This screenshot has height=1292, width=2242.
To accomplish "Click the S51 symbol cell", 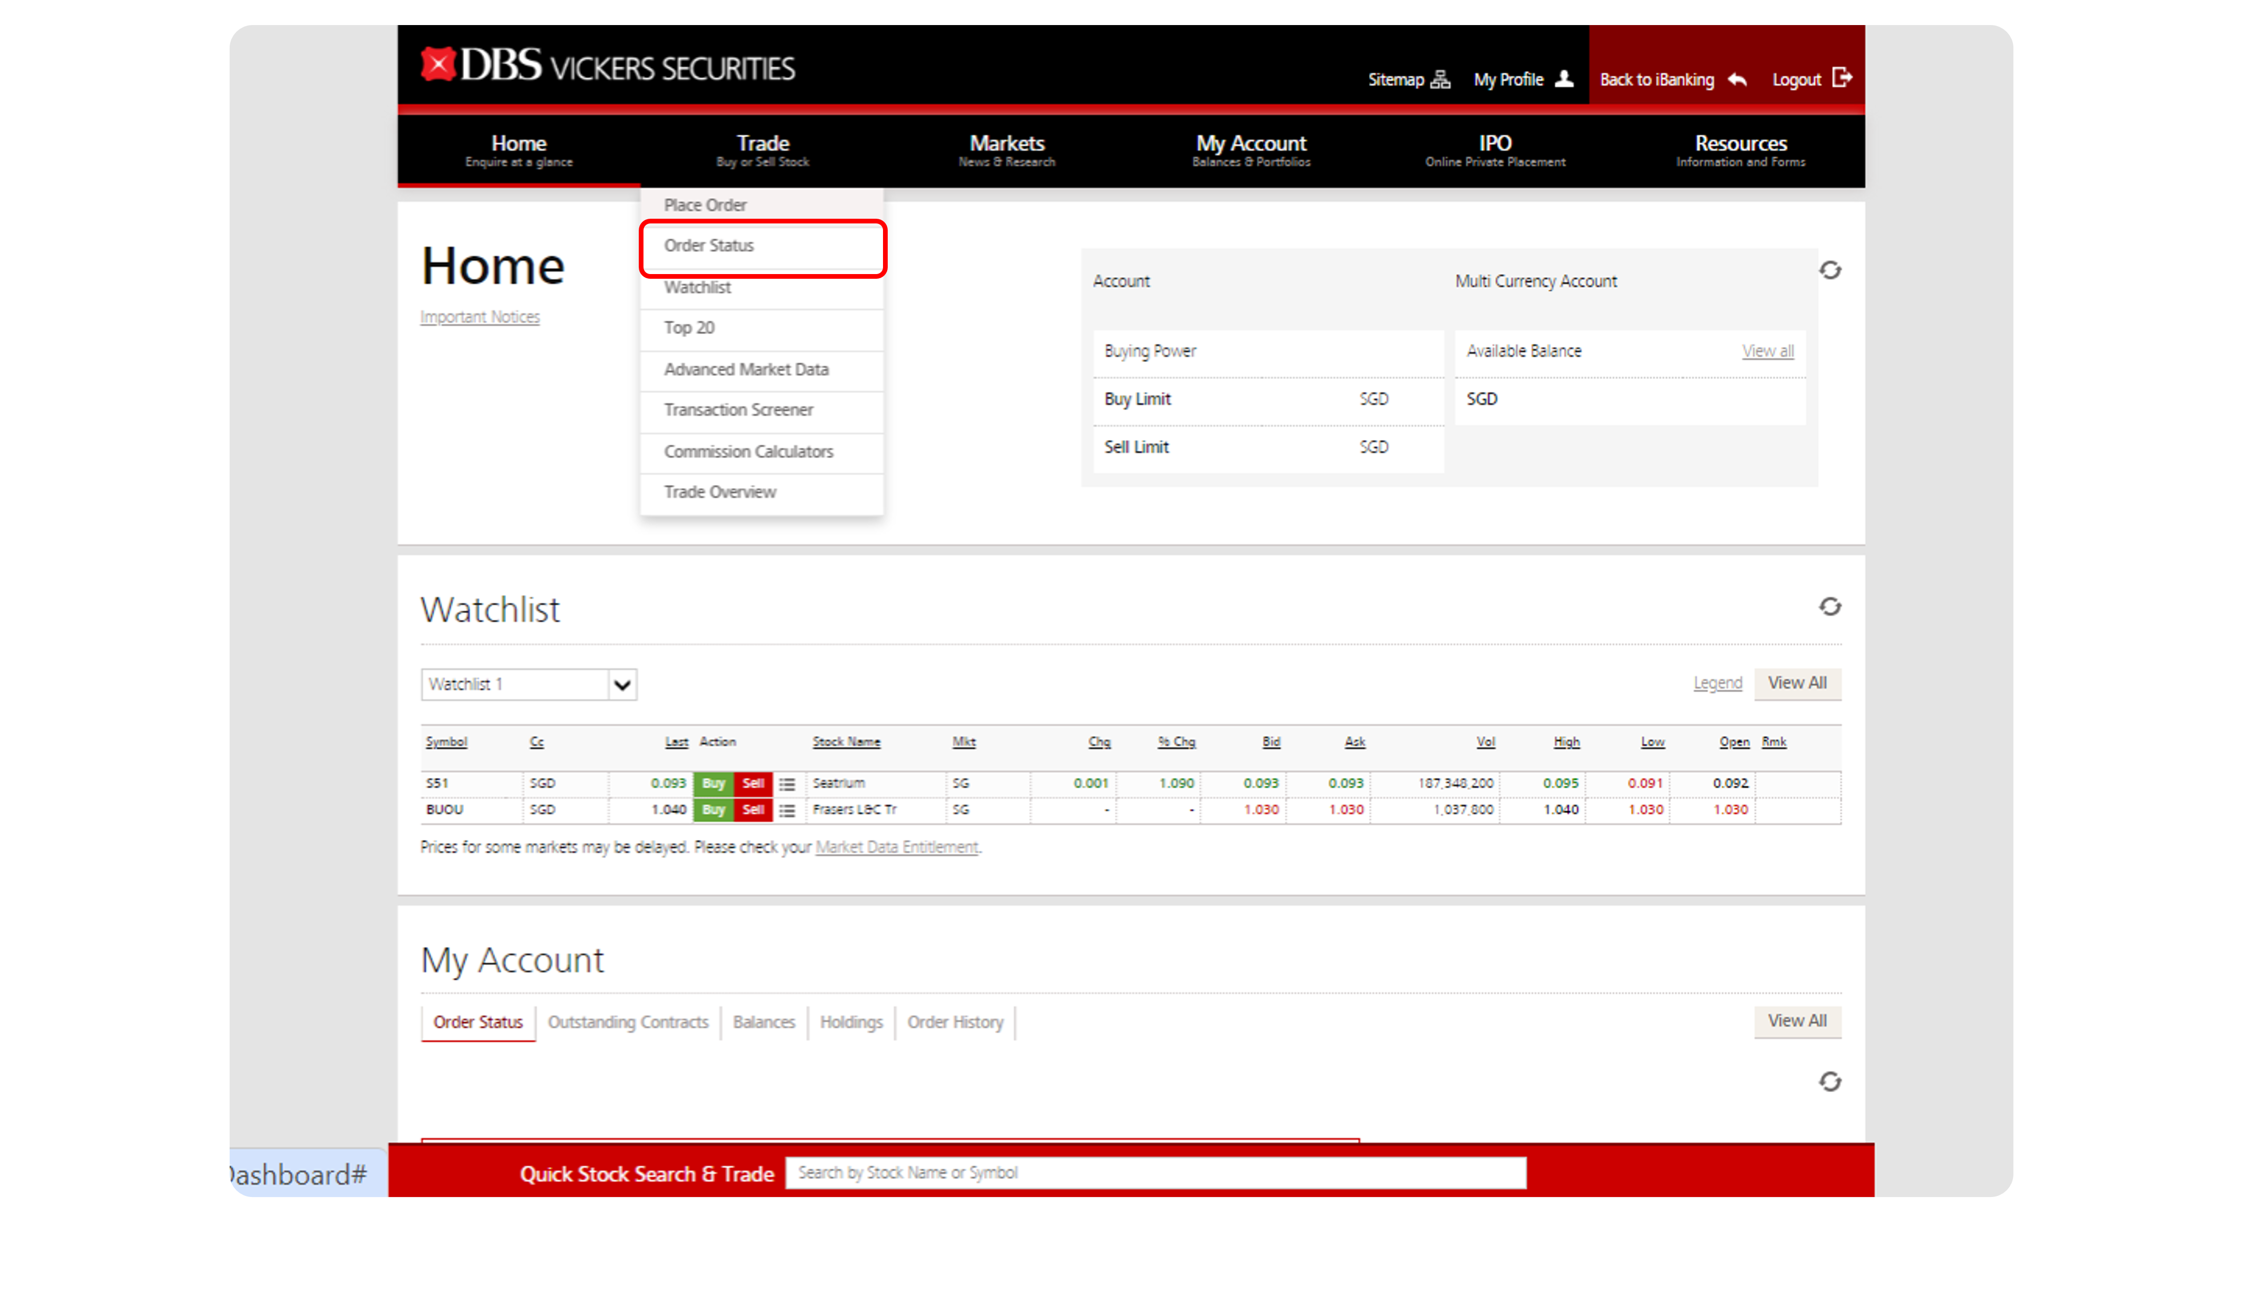I will coord(437,784).
